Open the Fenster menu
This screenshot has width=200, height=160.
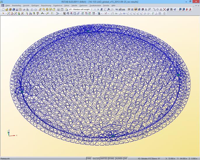[x=106, y=6]
